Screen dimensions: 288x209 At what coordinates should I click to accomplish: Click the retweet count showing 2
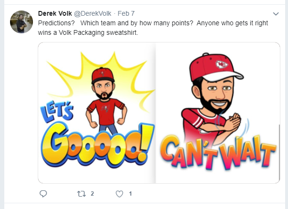point(92,194)
